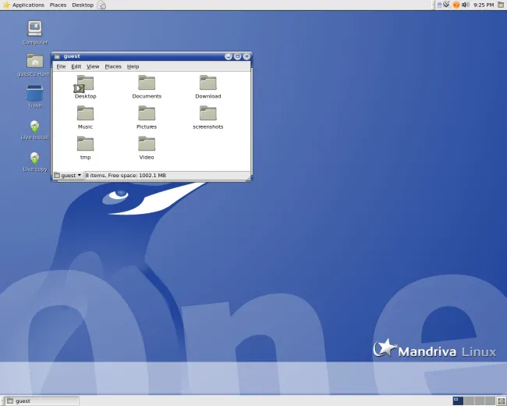Open the Help menu in guest window
This screenshot has height=406, width=507.
133,66
